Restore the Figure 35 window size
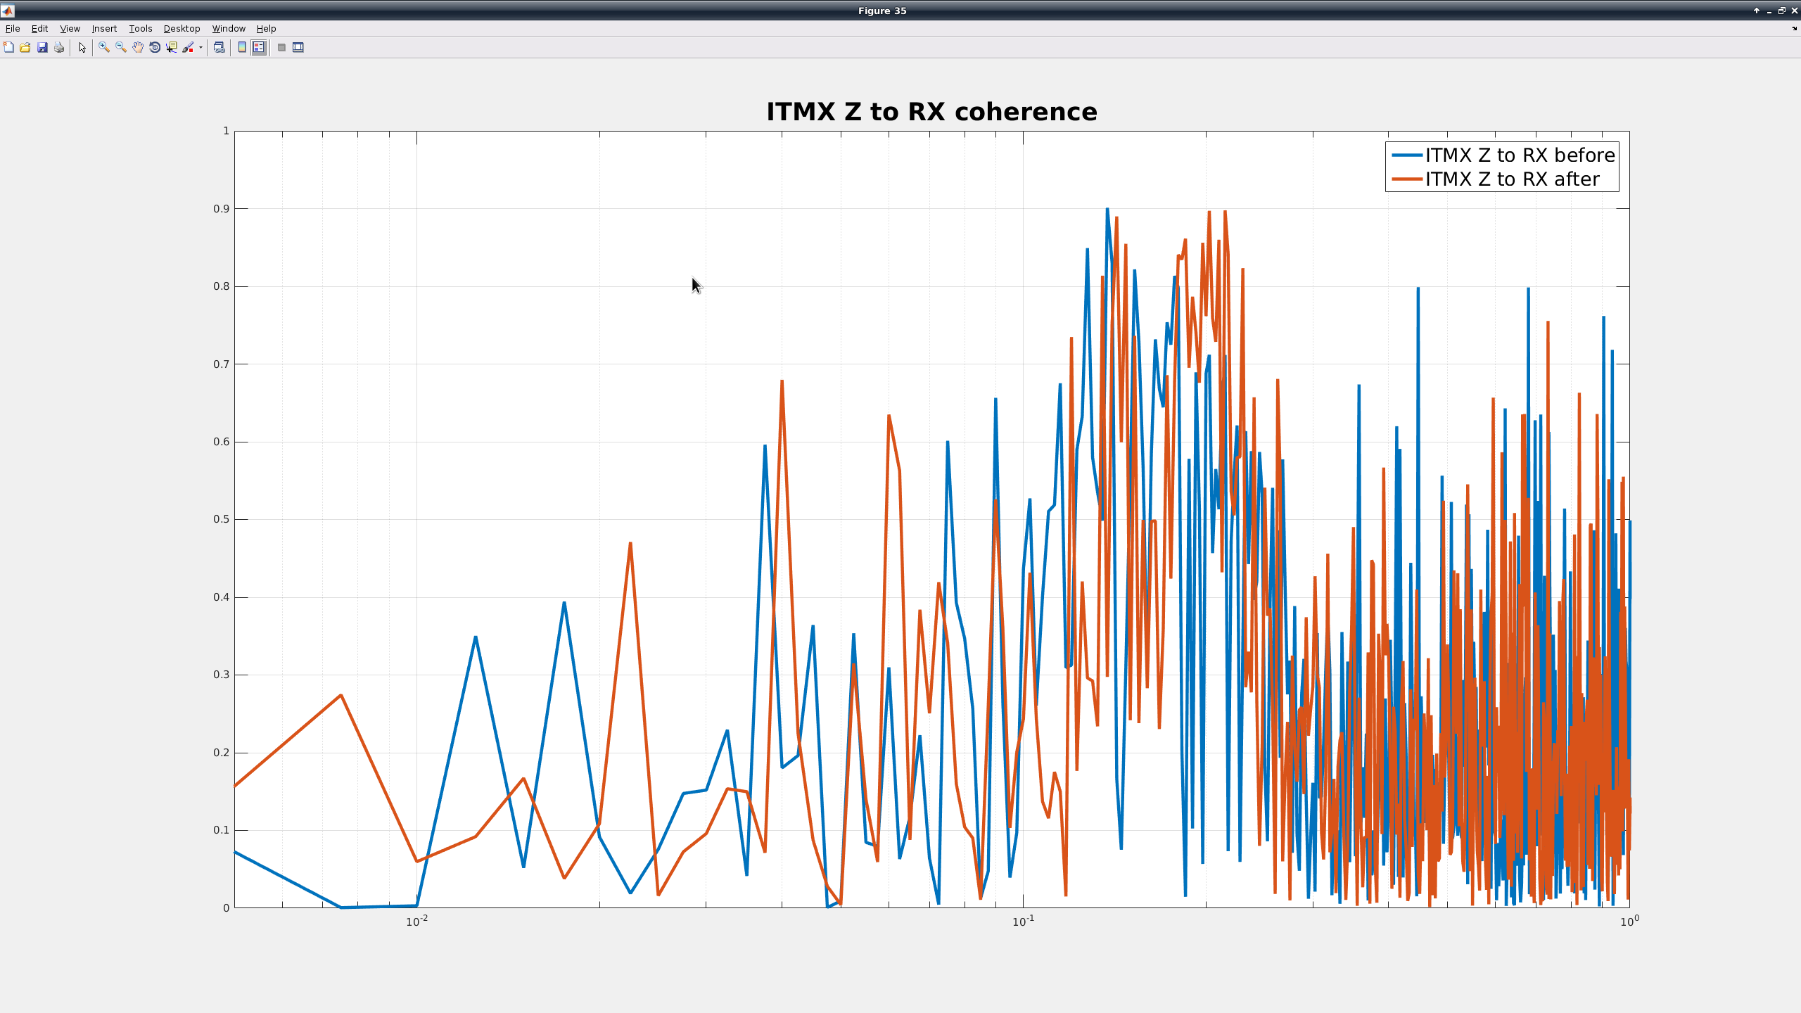 [1781, 11]
